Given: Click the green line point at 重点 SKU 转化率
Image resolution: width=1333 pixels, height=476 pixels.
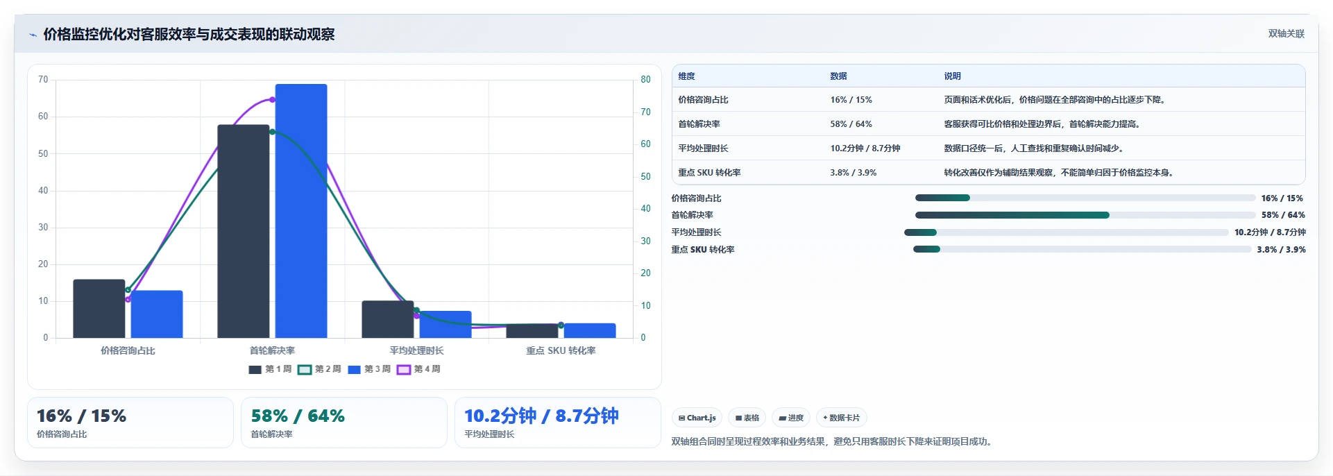Looking at the screenshot, I should [561, 325].
